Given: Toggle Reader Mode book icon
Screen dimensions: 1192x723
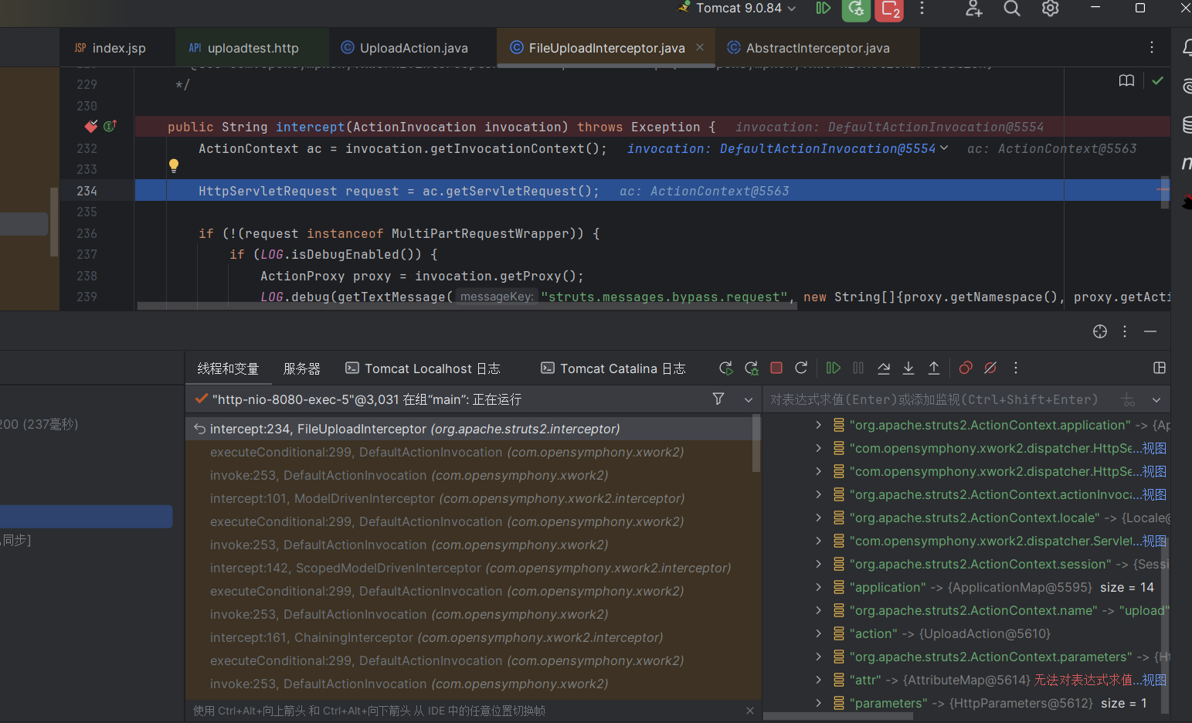Looking at the screenshot, I should click(x=1126, y=81).
